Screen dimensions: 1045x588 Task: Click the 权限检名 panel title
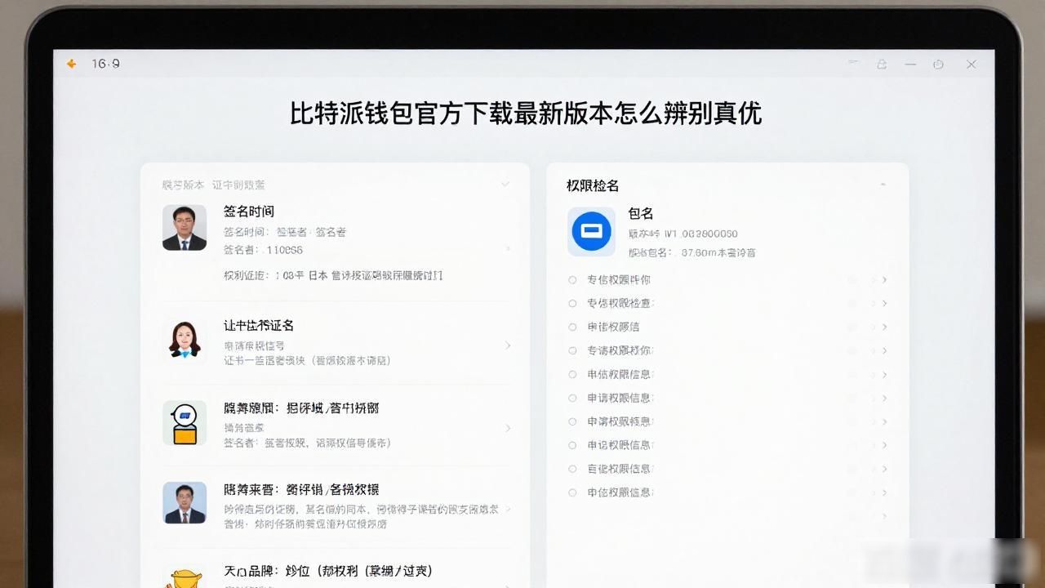(593, 185)
